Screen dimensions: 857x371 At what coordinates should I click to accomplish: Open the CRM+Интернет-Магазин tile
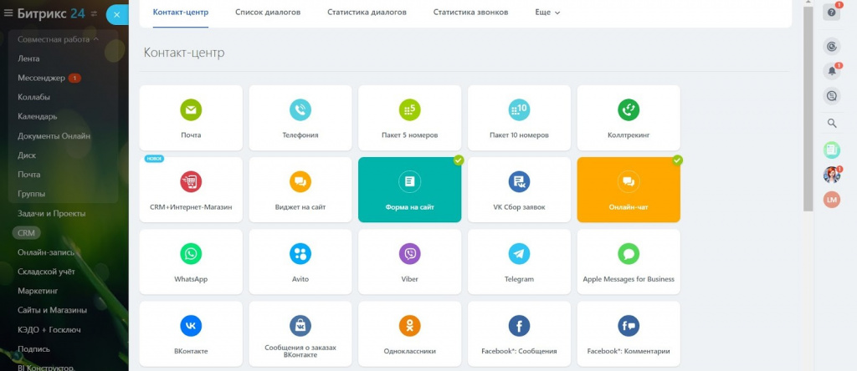pyautogui.click(x=191, y=190)
